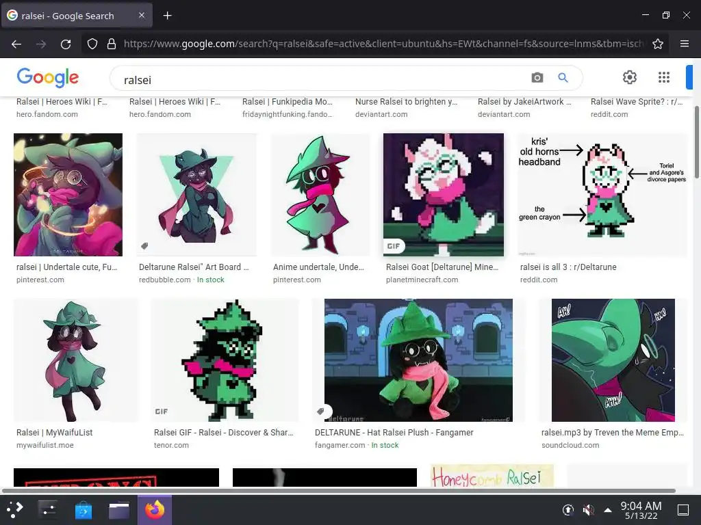Image resolution: width=701 pixels, height=525 pixels.
Task: Click 'Ralsei Wave Sprite? : r/...' link
Action: (x=637, y=102)
